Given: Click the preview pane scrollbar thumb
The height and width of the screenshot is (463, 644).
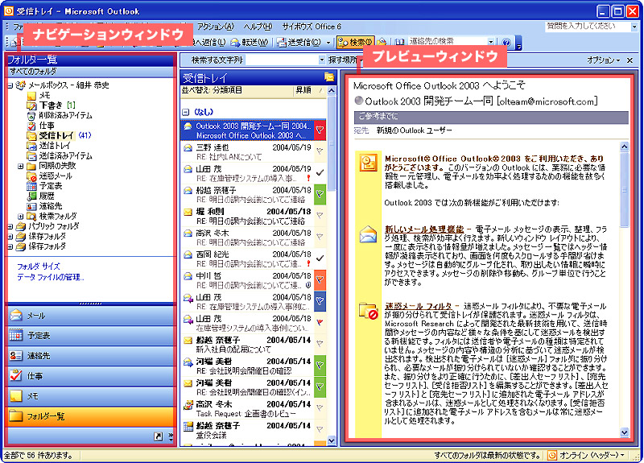Looking at the screenshot, I should [x=625, y=189].
